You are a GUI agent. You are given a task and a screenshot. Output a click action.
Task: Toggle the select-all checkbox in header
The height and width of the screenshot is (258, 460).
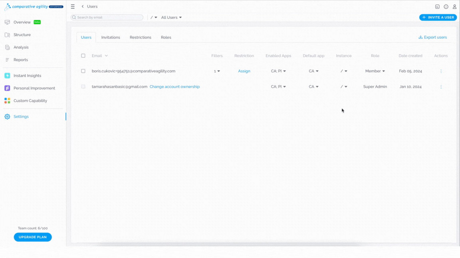pyautogui.click(x=83, y=56)
